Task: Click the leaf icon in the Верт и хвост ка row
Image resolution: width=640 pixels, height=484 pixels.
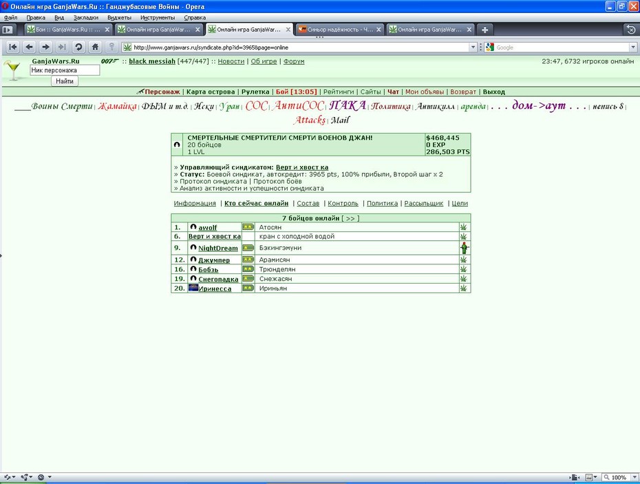Action: click(464, 236)
